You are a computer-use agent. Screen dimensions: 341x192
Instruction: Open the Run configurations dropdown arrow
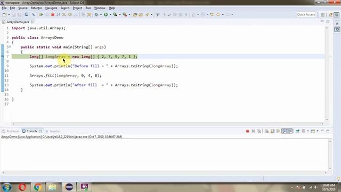point(110,14)
